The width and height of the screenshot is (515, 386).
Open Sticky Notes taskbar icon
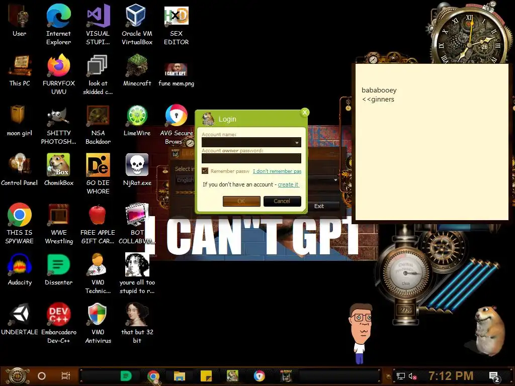pos(206,376)
